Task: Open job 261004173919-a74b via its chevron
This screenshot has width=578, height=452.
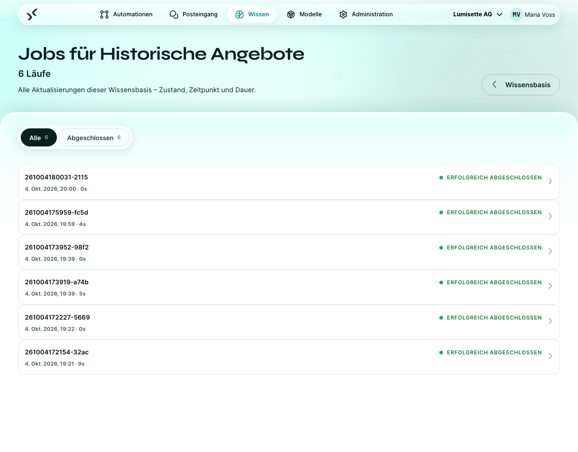Action: click(550, 286)
